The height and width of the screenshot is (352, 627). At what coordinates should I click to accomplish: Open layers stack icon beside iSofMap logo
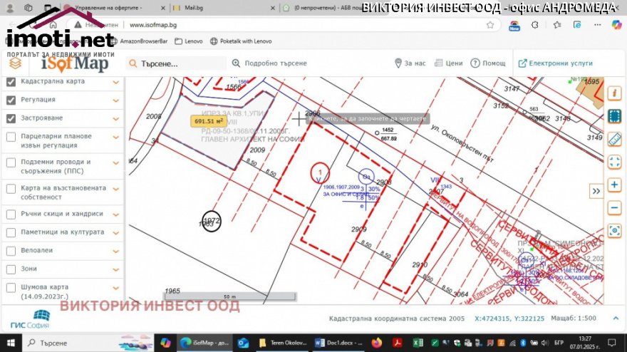[x=15, y=63]
